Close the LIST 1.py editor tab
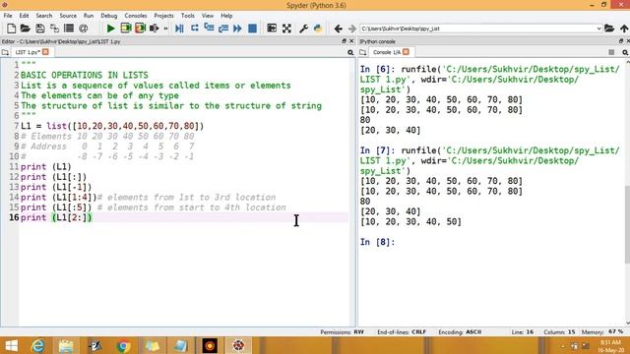 45,52
